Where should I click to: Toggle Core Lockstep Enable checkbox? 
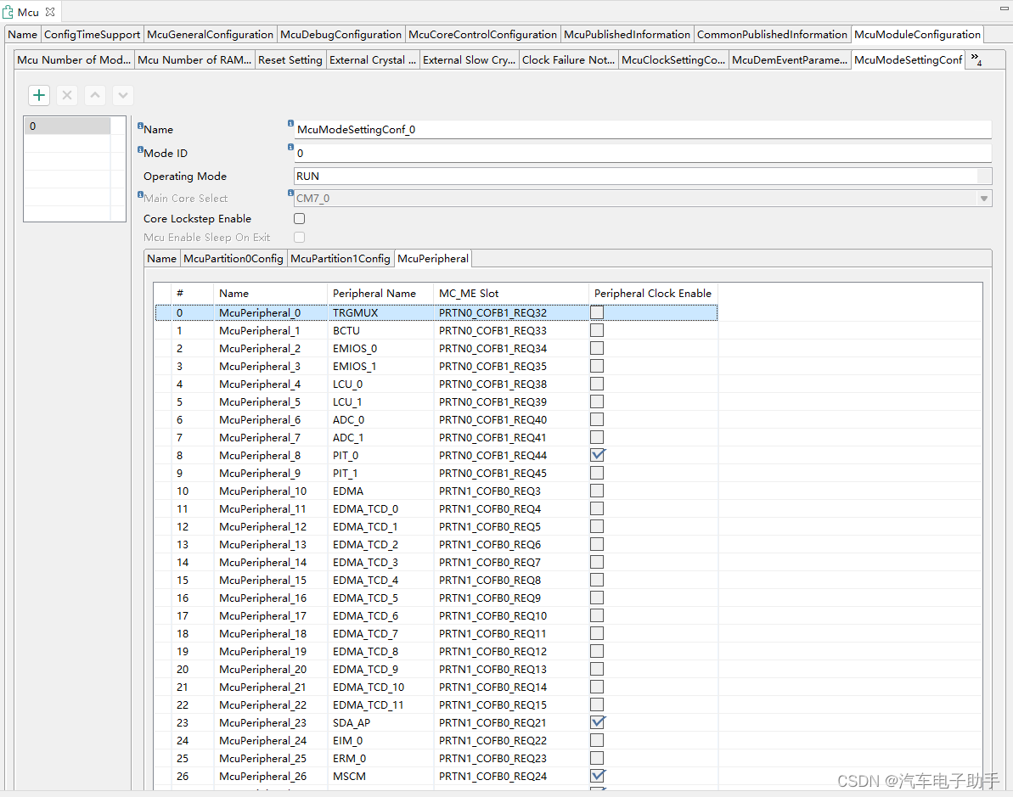(x=299, y=219)
